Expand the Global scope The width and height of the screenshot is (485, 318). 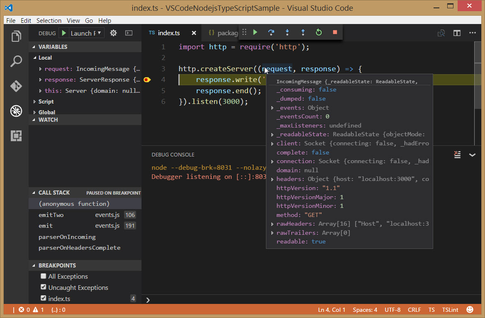(x=34, y=112)
